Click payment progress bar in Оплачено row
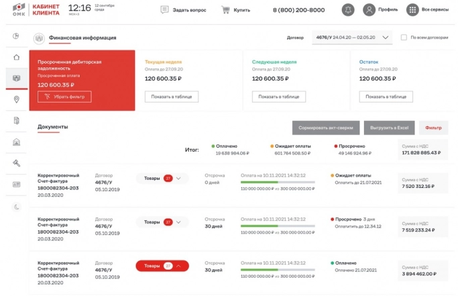458x296 pixels. pos(278,270)
